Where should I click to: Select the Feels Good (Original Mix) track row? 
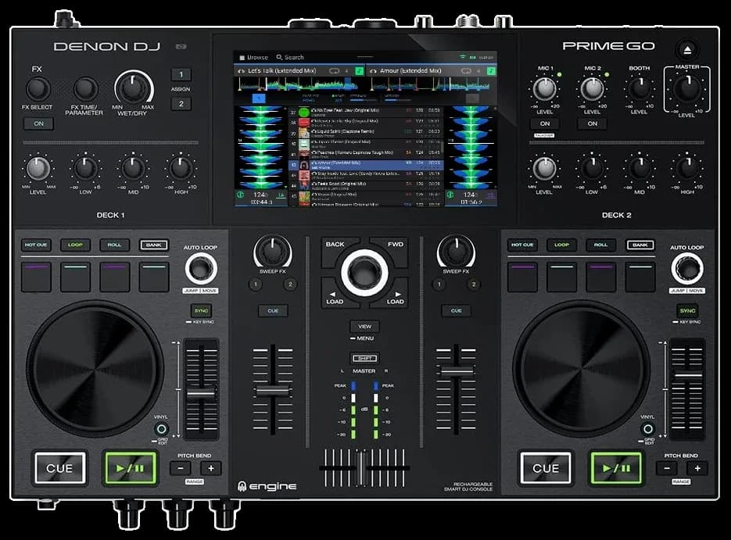[364, 185]
